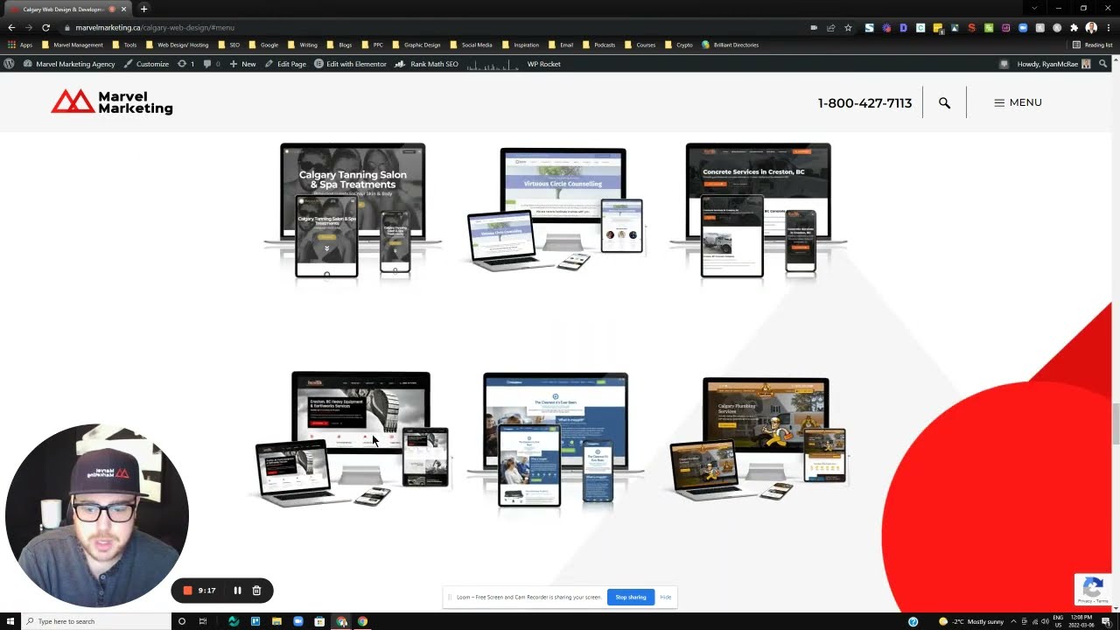Open the Zoom extension icon
Viewport: 1120px width, 630px height.
1023,27
